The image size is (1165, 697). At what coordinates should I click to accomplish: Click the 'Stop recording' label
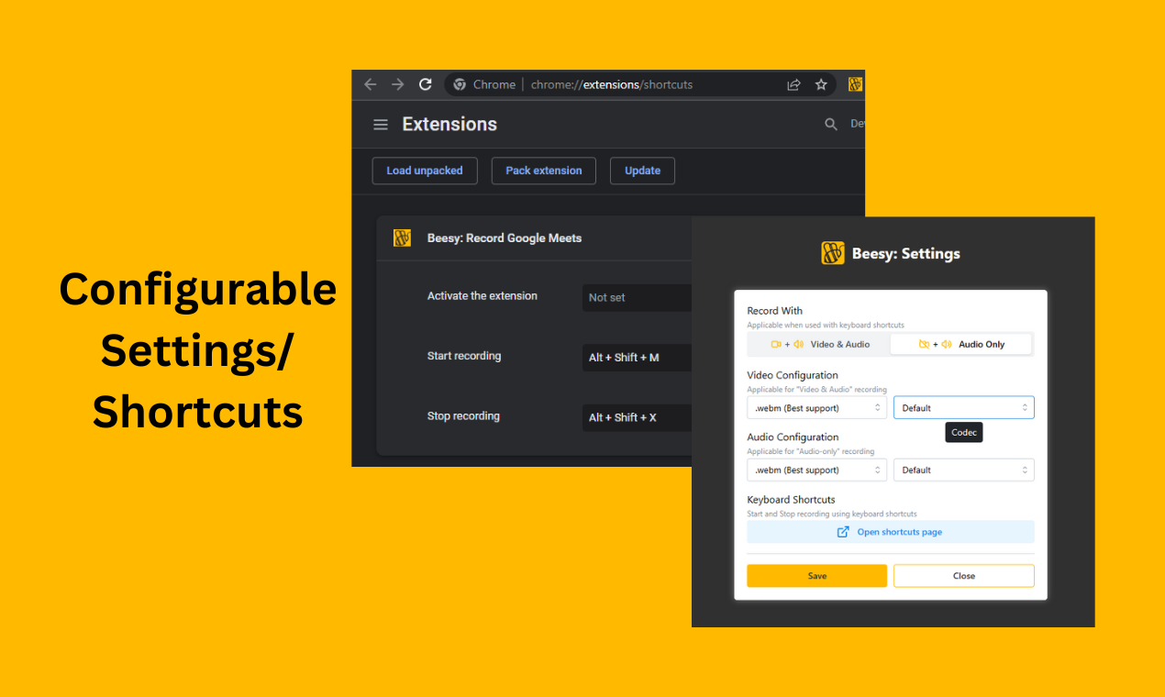coord(463,416)
